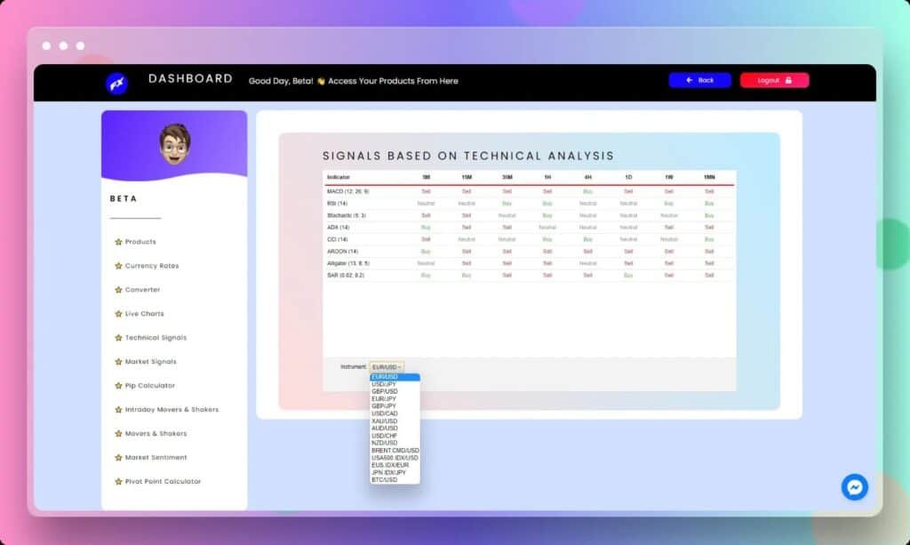This screenshot has width=910, height=545.
Task: Select BTC/USD from the instrument list
Action: pyautogui.click(x=385, y=479)
